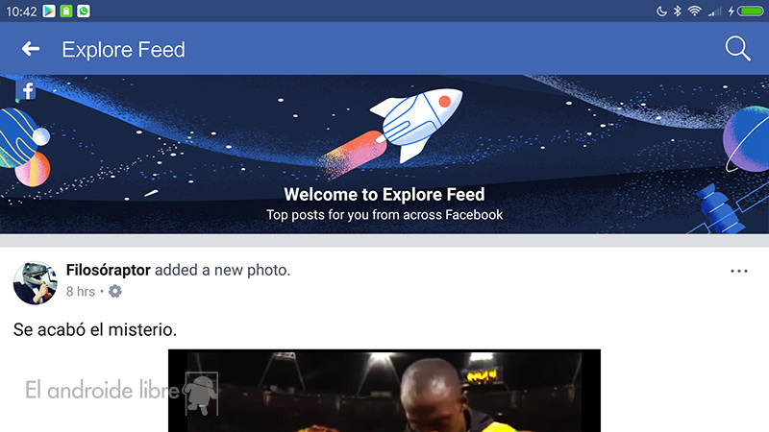
Task: Open the search magnifier icon
Action: pos(737,49)
